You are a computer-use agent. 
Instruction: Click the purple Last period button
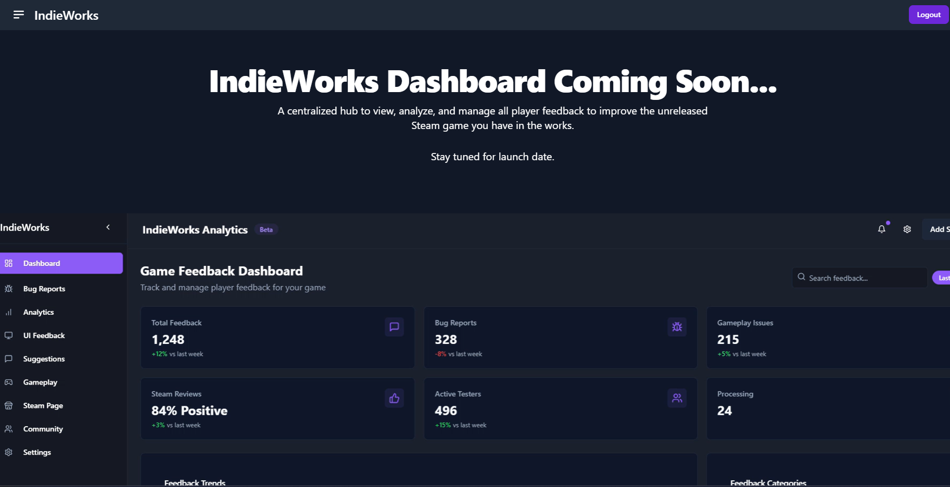click(941, 278)
